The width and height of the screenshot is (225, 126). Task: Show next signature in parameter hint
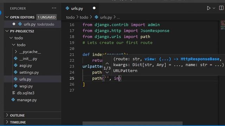(107, 72)
